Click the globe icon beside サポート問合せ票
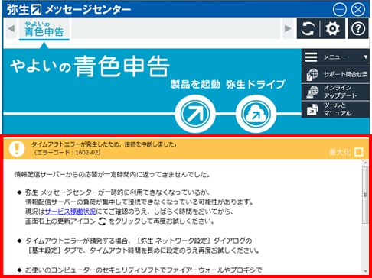Screen dimensions: 372x278 pos(312,74)
